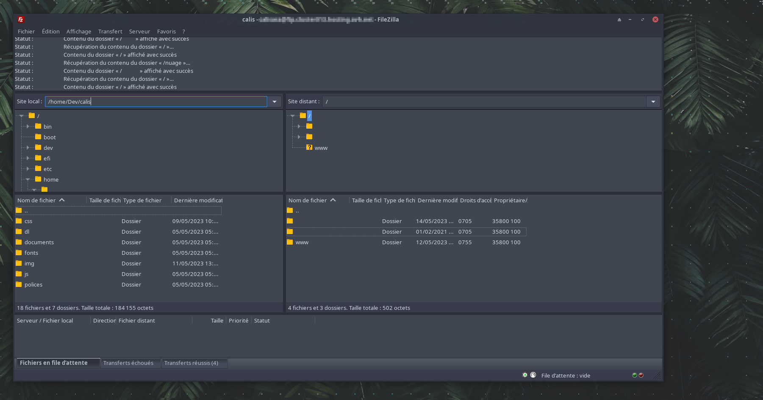Viewport: 763px width, 400px height.
Task: Expand the bin folder in local tree
Action: 28,127
